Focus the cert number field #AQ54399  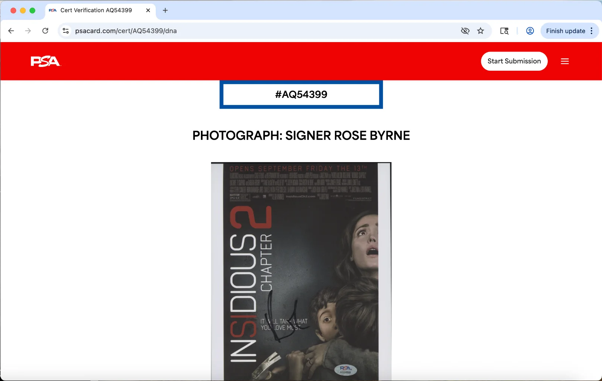(x=301, y=94)
